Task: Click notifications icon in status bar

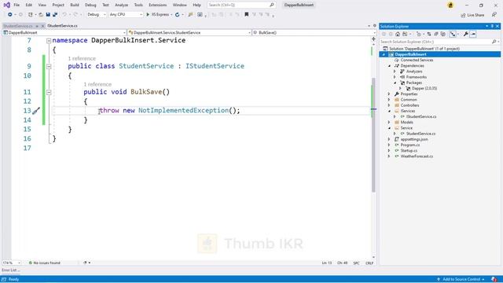Action: [494, 280]
